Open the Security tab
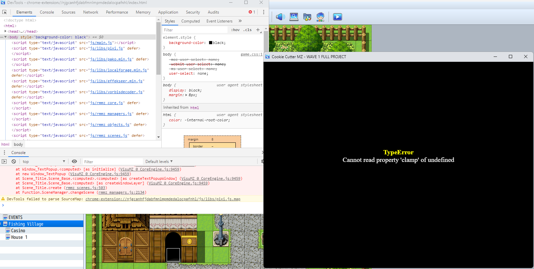The width and height of the screenshot is (534, 269). point(193,12)
